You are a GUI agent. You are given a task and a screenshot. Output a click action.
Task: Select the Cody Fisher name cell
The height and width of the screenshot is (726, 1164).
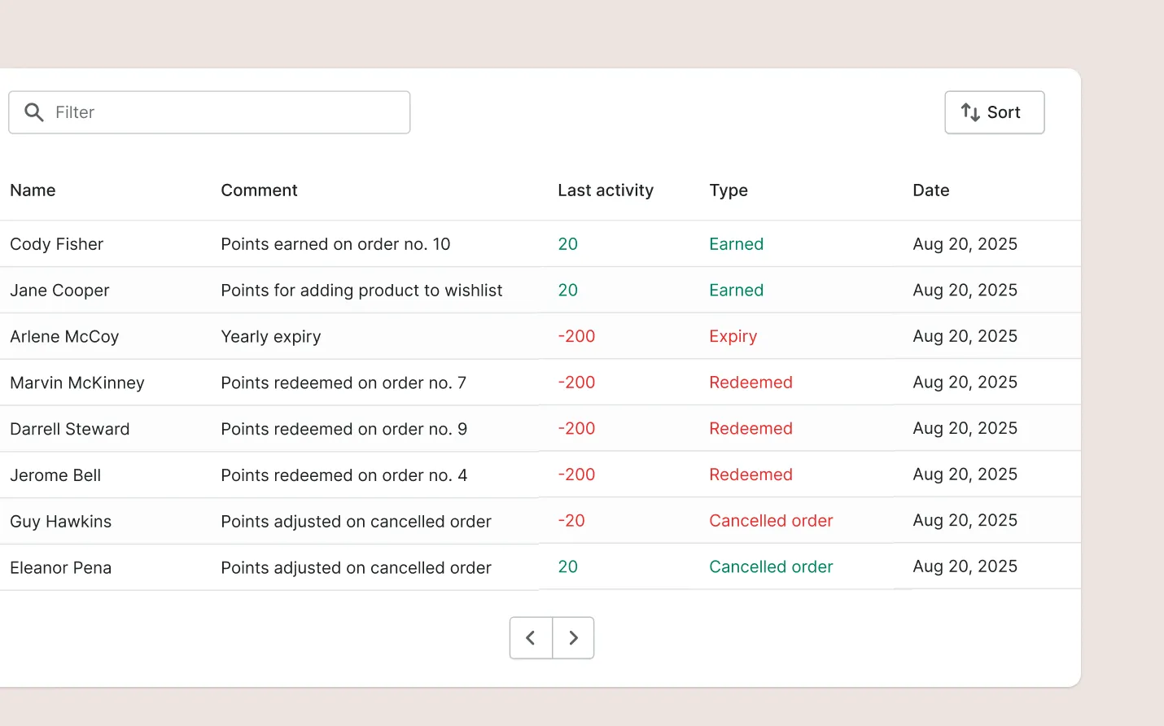[57, 244]
